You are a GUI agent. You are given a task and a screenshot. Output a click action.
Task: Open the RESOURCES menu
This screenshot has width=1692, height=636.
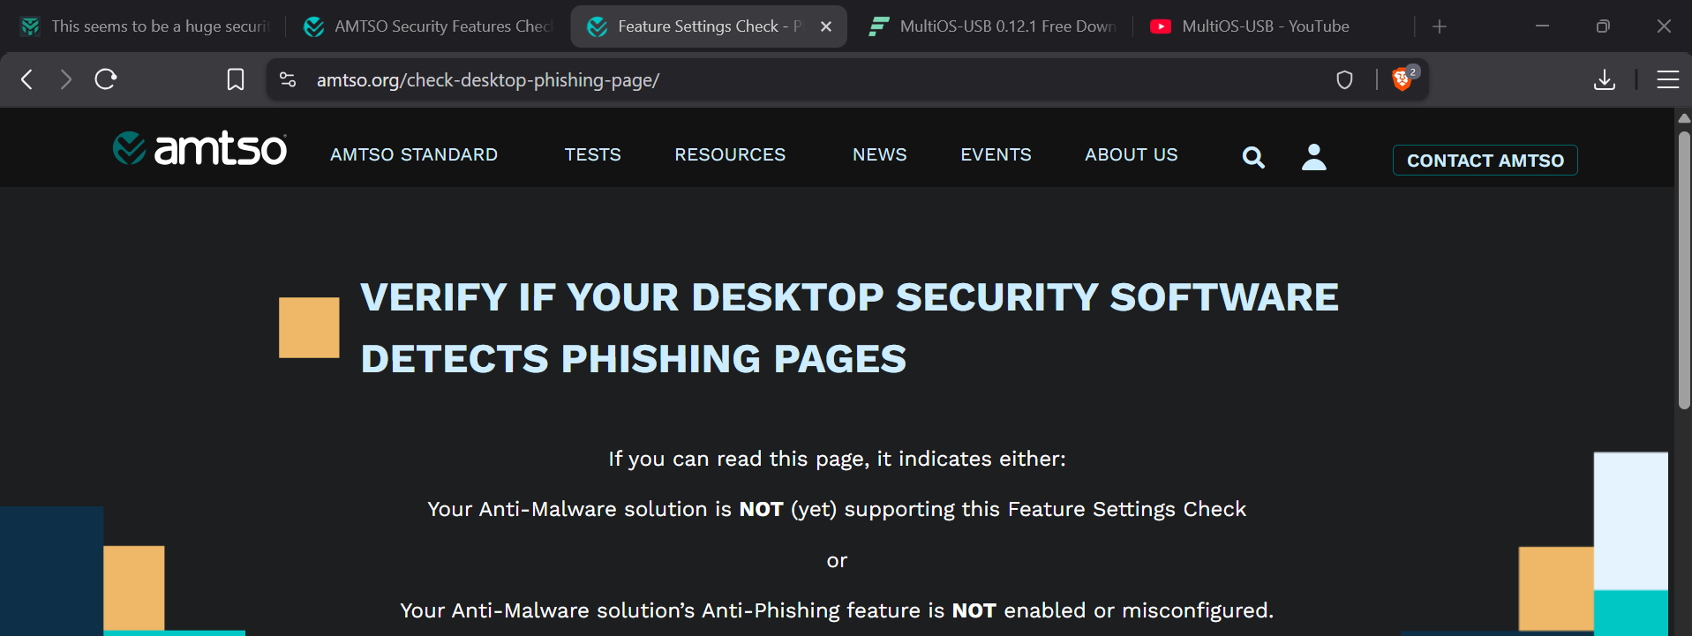pyautogui.click(x=730, y=154)
